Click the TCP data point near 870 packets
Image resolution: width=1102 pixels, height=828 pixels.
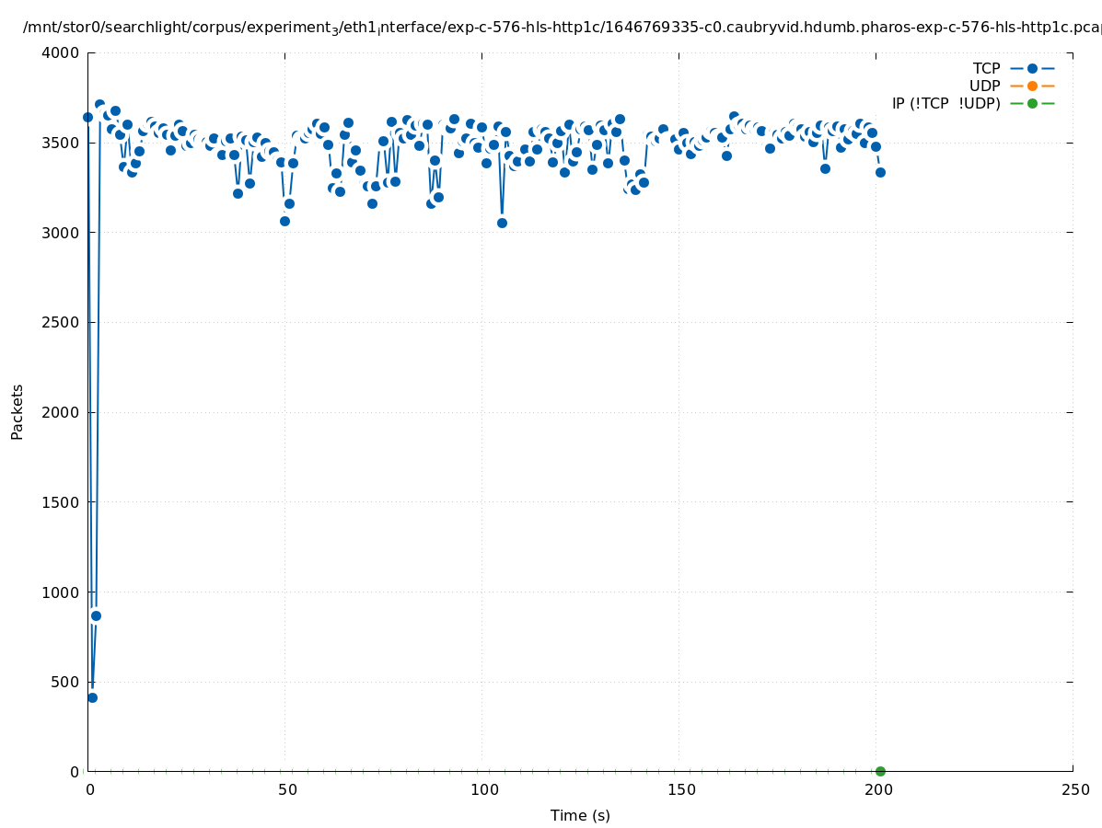pos(96,615)
